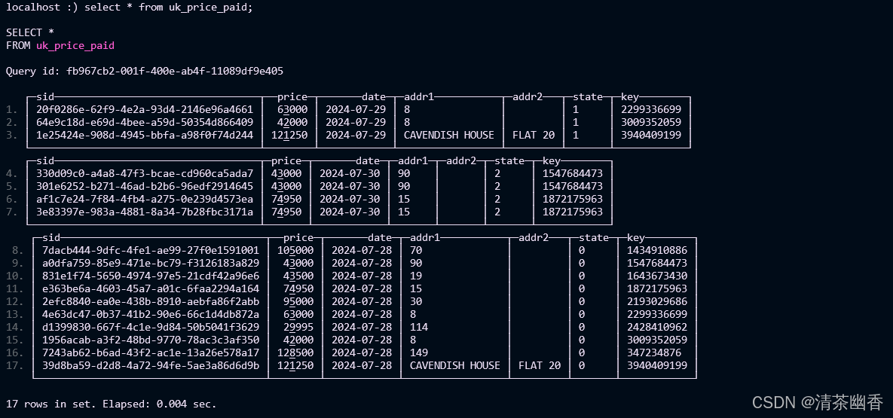Click key 3940409199 in row 17
The width and height of the screenshot is (893, 418).
(657, 365)
